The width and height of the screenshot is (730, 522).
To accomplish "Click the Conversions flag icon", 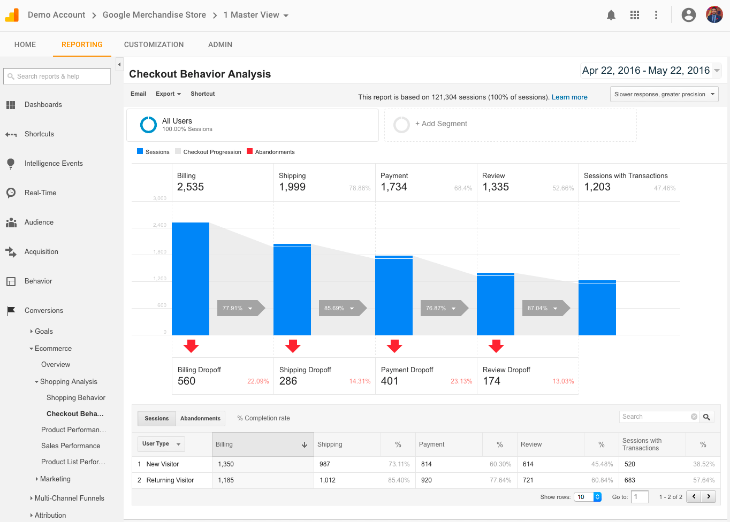I will (11, 310).
